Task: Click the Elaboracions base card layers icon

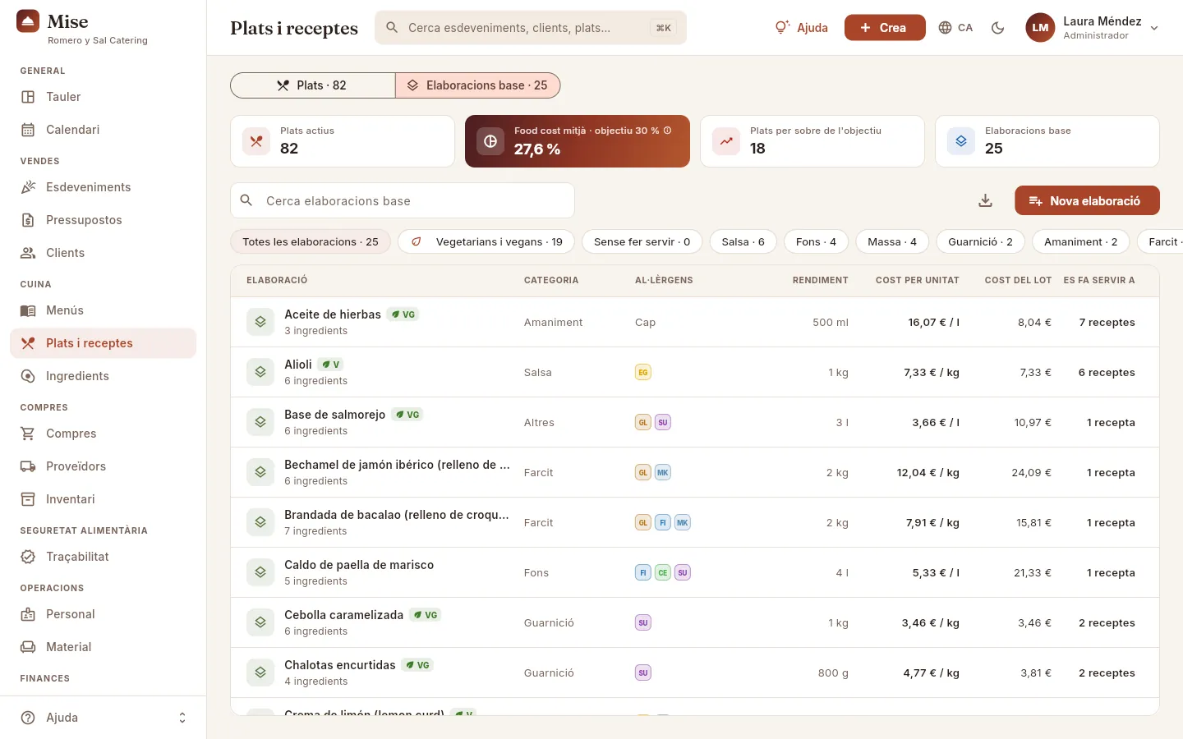Action: point(961,141)
